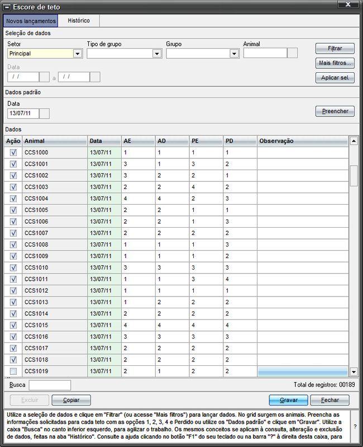Open the Tipo de grupo dropdown
This screenshot has height=447, width=363.
[157, 54]
